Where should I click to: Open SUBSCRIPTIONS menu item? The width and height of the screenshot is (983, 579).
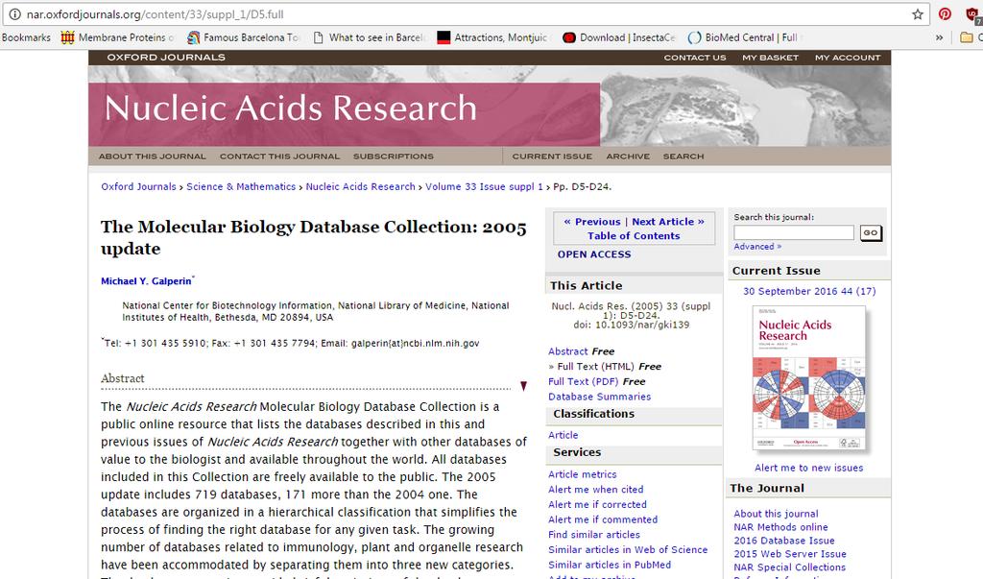[x=393, y=157]
